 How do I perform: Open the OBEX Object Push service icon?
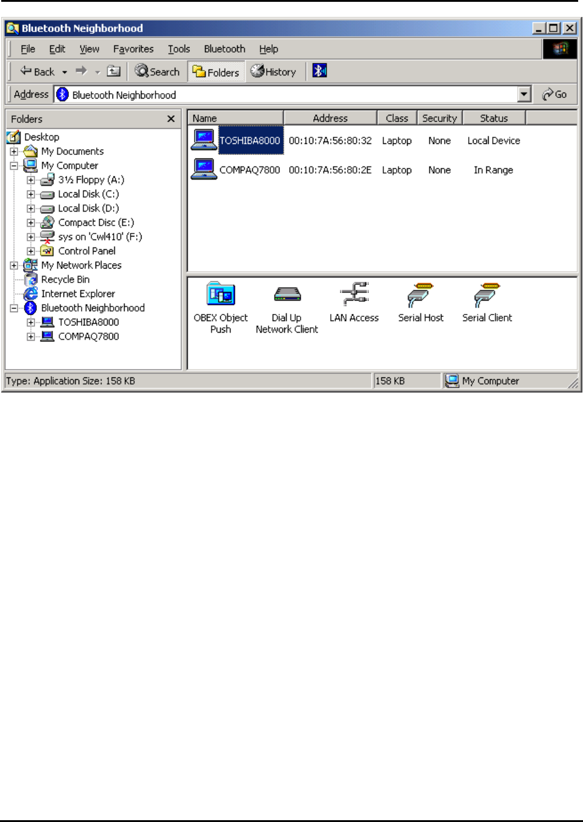pos(221,295)
